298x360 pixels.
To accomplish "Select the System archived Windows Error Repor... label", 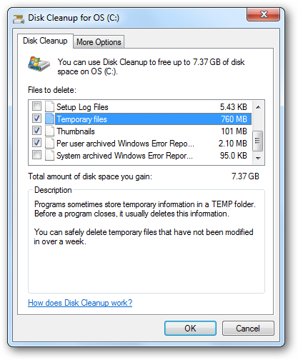I will tap(124, 156).
